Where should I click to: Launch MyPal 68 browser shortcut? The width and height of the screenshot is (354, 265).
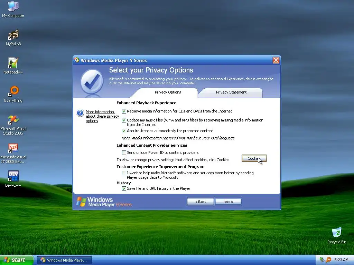(x=13, y=38)
